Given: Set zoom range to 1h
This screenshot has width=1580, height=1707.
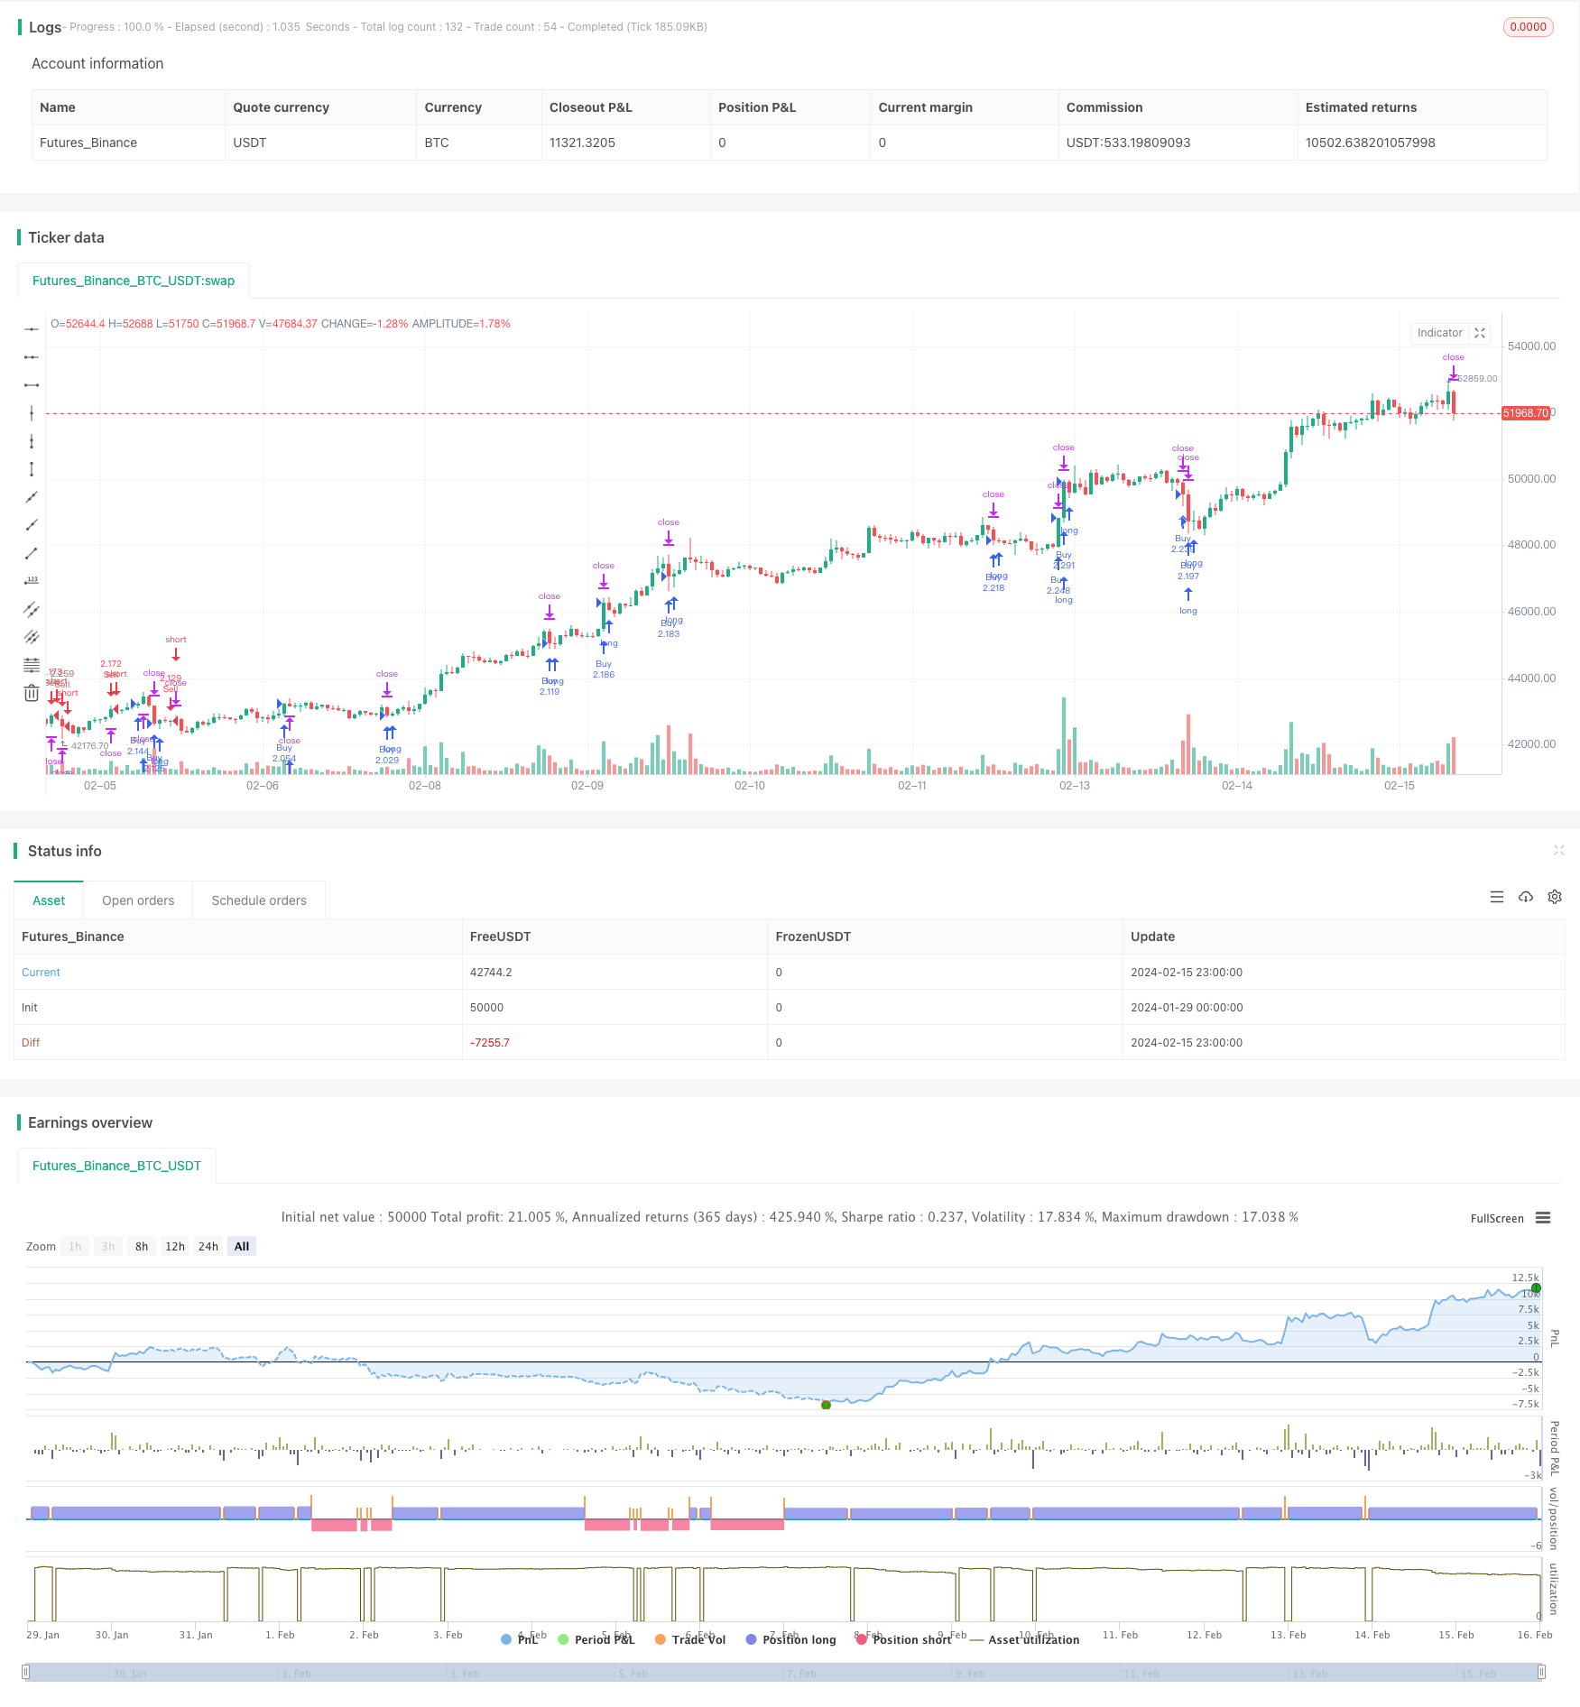Looking at the screenshot, I should pyautogui.click(x=75, y=1246).
